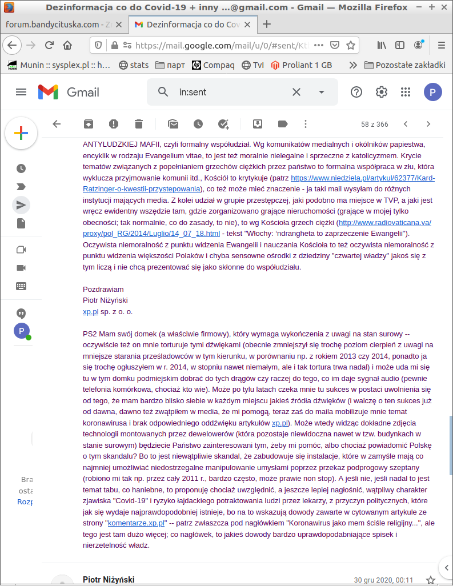Star the 30 gru 2020 message
The image size is (453, 586).
point(431,580)
